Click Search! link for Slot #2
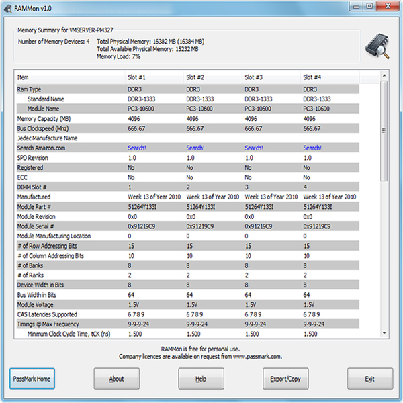The image size is (403, 403). tap(195, 148)
